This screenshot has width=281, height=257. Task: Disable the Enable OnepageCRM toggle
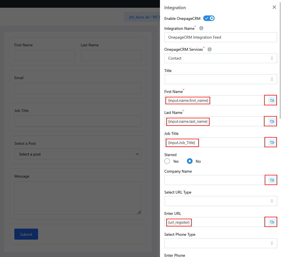click(x=209, y=18)
